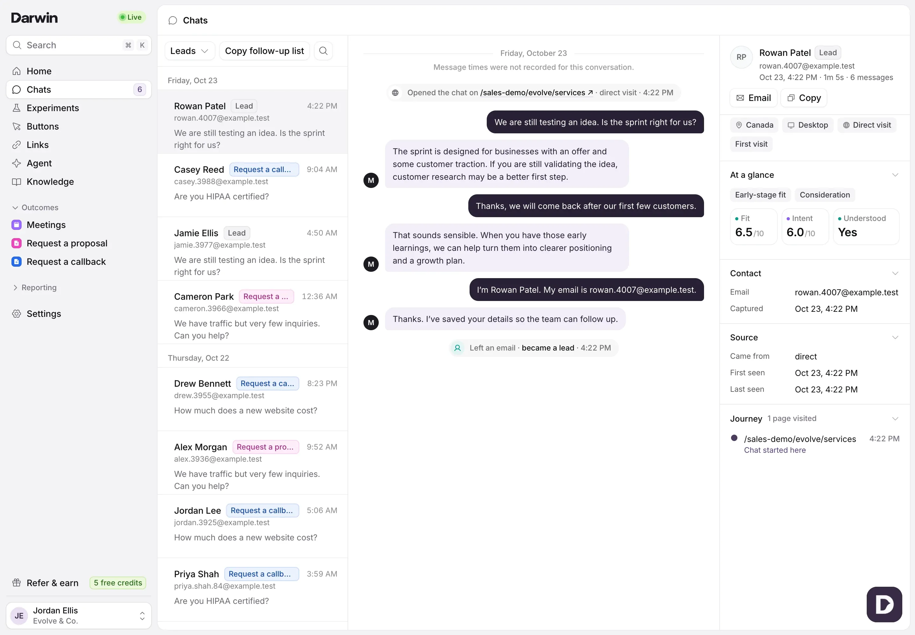
Task: Open Request a proposal outcome
Action: (x=78, y=243)
